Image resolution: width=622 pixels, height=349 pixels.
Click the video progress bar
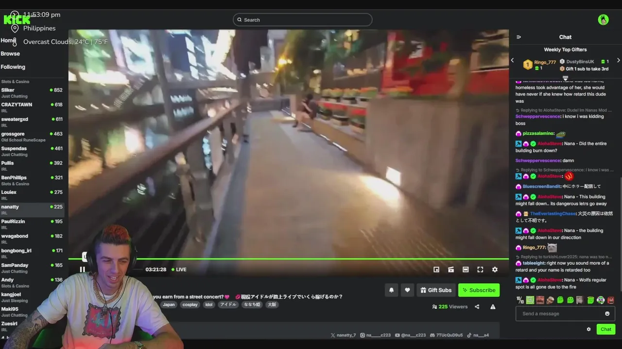[x=289, y=259]
